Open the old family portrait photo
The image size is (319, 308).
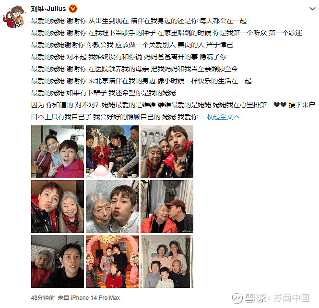tap(167, 261)
